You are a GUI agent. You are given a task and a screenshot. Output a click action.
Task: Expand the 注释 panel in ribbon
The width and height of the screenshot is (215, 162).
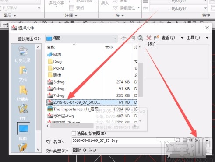coord(71,15)
